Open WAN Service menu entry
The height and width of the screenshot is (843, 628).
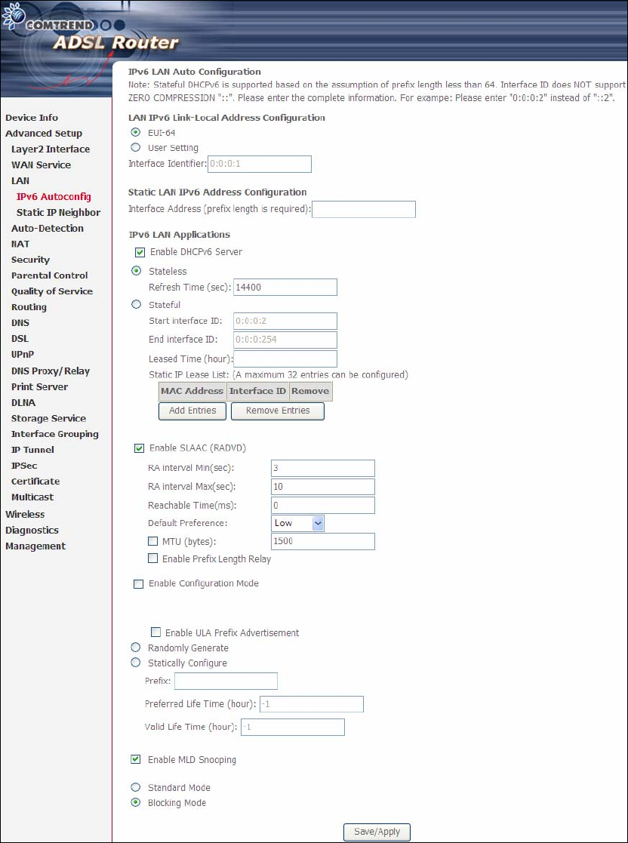41,165
